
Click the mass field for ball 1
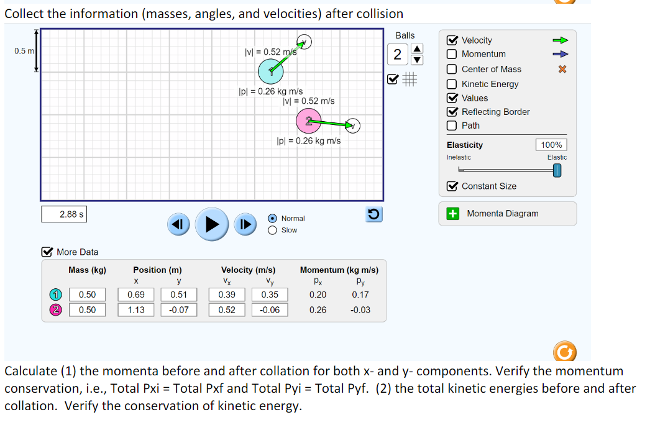[x=87, y=295]
